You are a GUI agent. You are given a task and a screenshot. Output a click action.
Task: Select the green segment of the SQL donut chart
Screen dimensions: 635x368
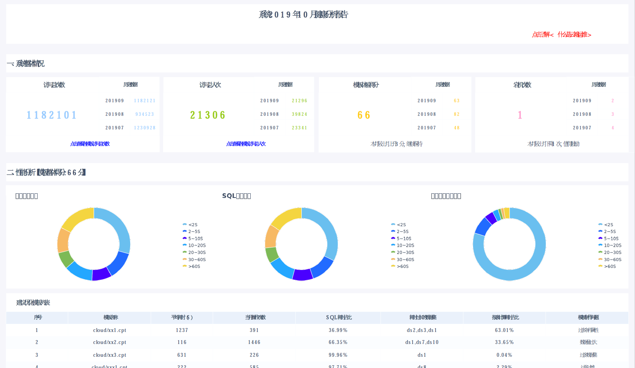point(272,254)
